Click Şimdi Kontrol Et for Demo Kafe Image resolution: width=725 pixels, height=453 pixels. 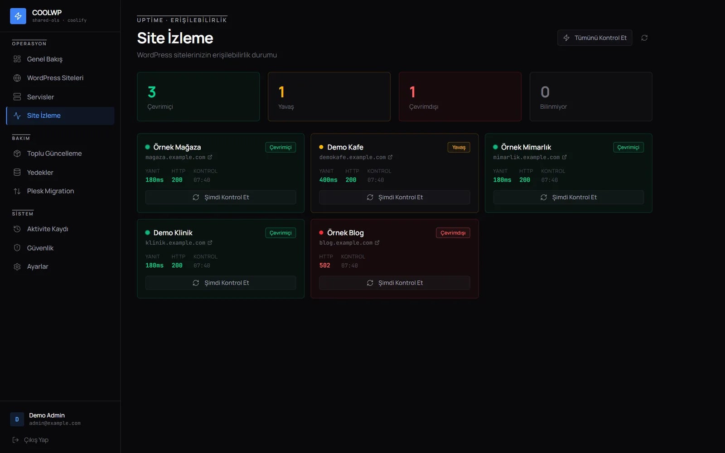click(x=394, y=197)
